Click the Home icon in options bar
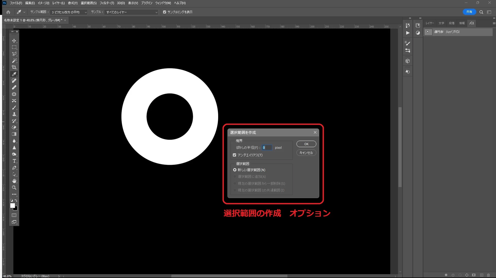This screenshot has height=278, width=496. click(8, 12)
